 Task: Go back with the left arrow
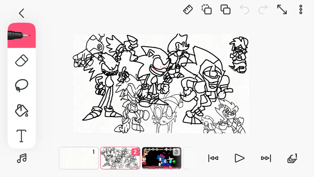coord(22,13)
